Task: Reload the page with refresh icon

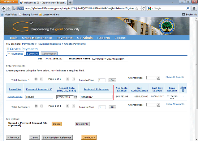Action: (144, 8)
